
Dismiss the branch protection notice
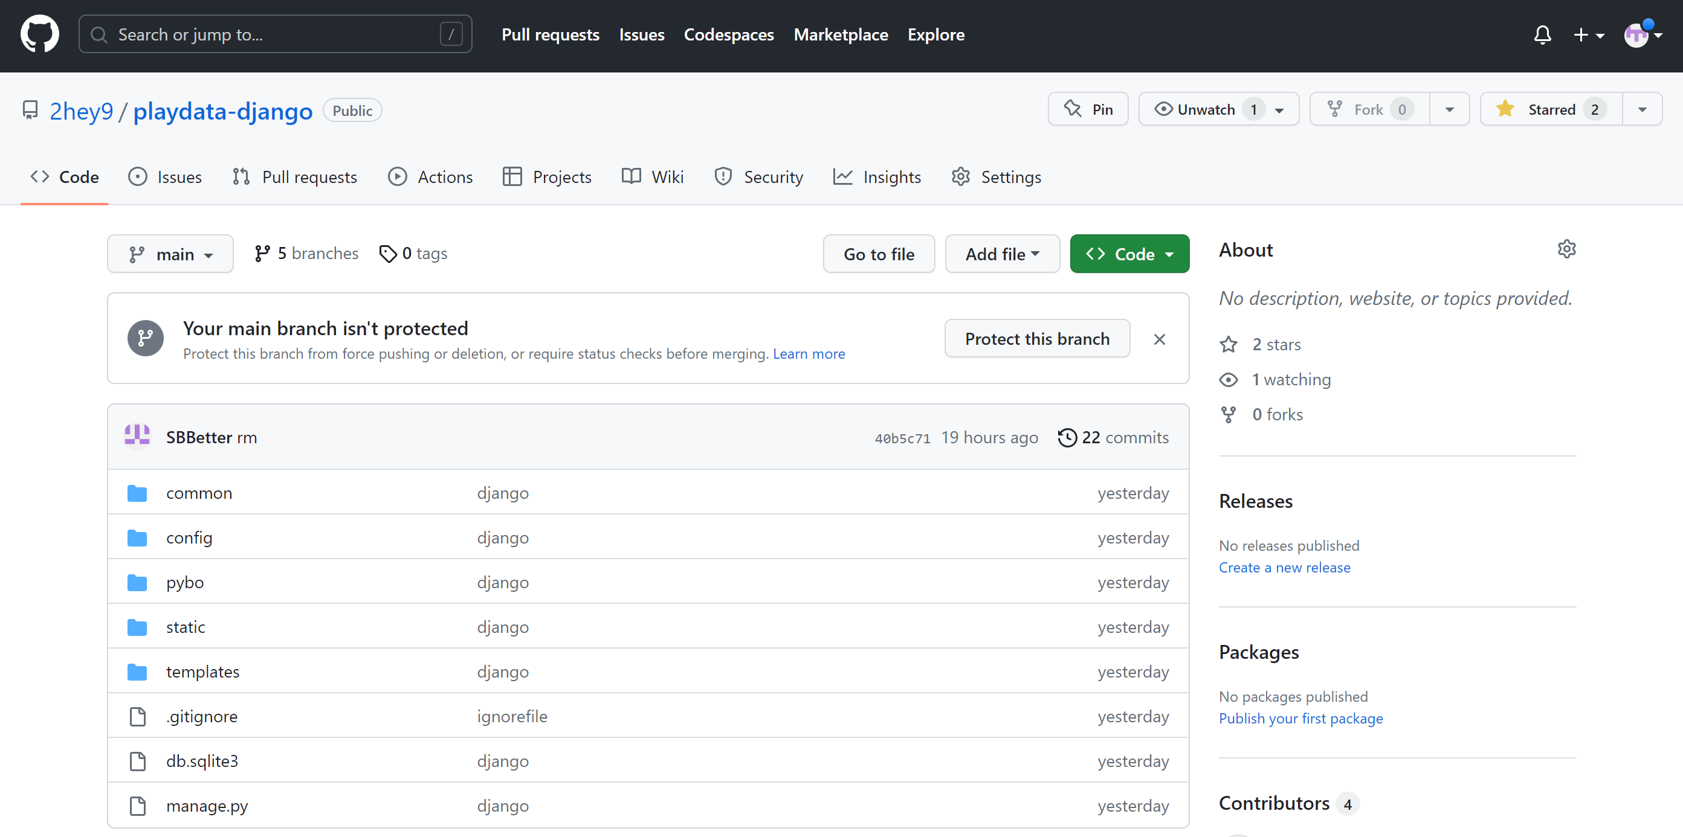(1159, 339)
